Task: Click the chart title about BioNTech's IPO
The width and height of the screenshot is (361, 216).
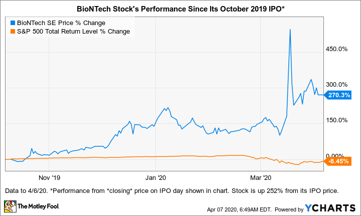Action: pos(180,8)
